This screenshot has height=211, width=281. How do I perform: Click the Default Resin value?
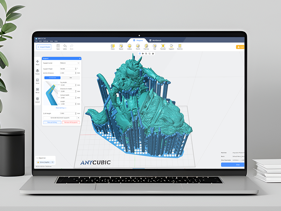click(x=238, y=156)
